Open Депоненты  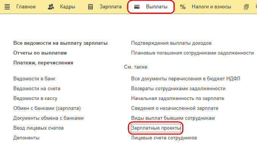pos(26,138)
